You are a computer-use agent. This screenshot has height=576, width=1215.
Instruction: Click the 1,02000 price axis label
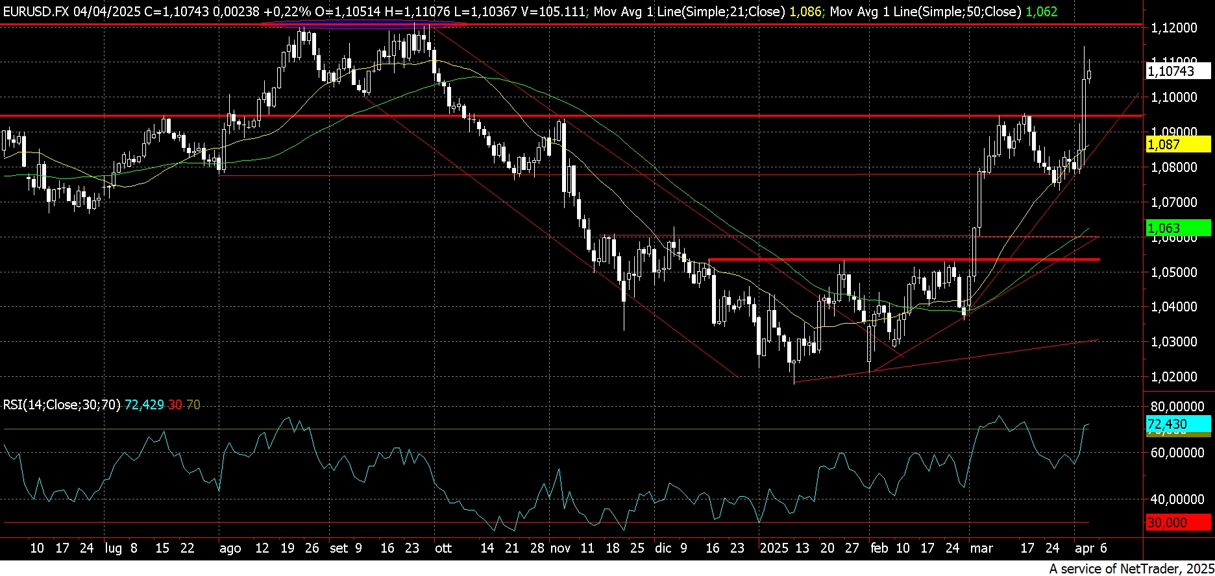point(1173,377)
